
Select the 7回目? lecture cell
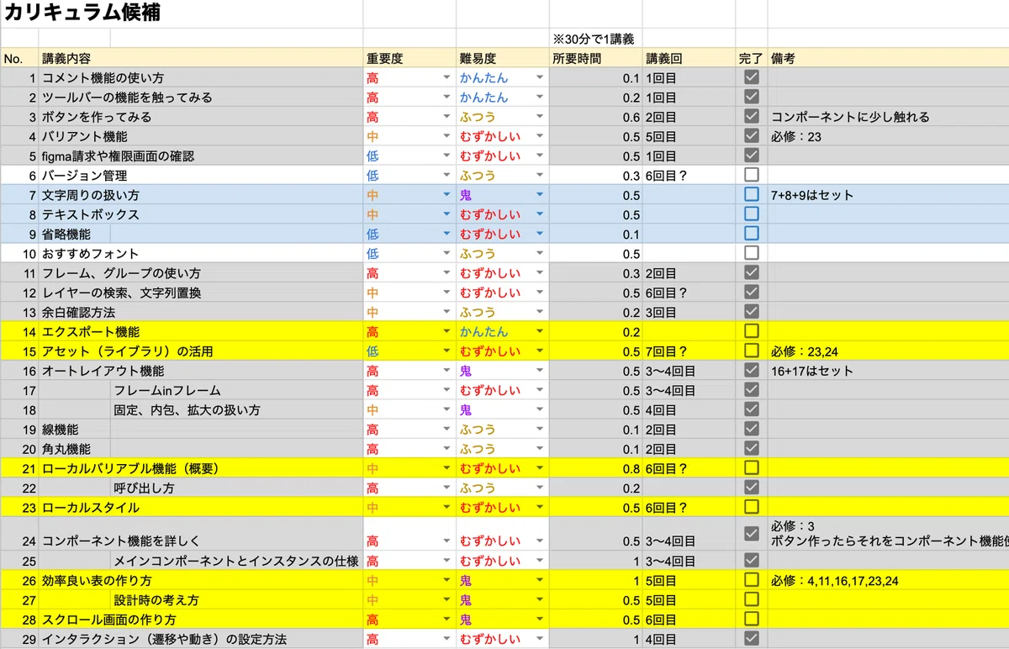(x=689, y=351)
